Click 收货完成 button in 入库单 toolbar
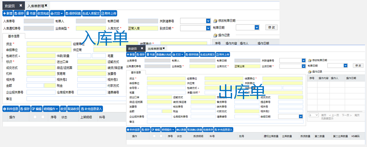Screen dimensions: 367x147 click(43, 14)
